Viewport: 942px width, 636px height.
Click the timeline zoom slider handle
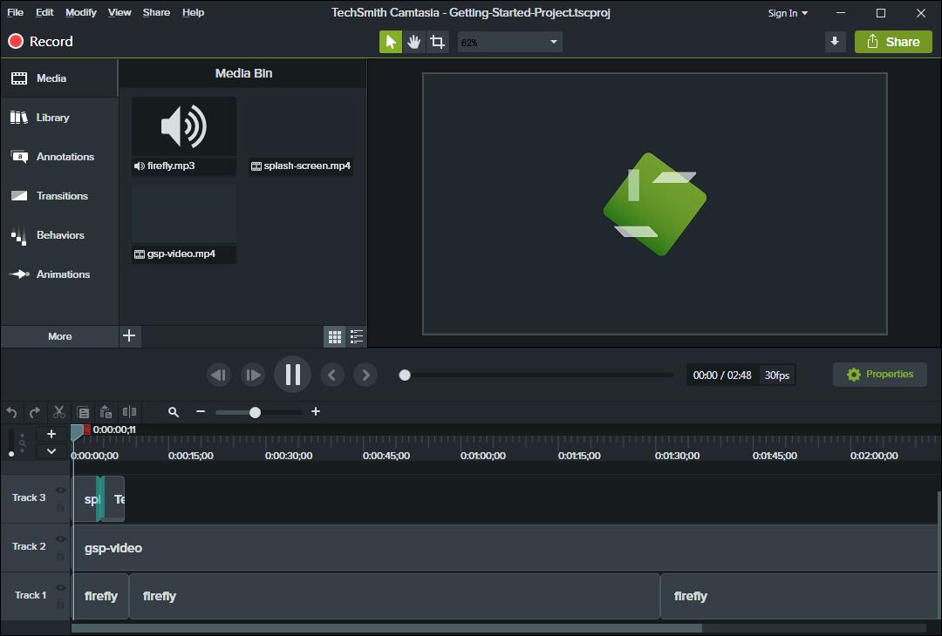tap(256, 412)
